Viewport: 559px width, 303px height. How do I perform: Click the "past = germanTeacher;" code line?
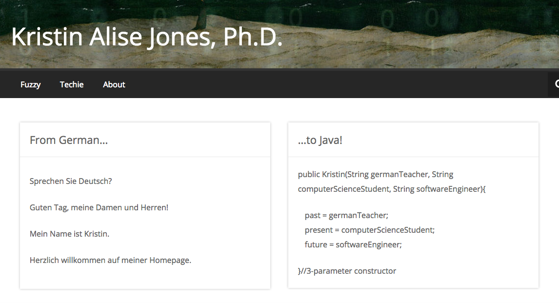pyautogui.click(x=346, y=215)
